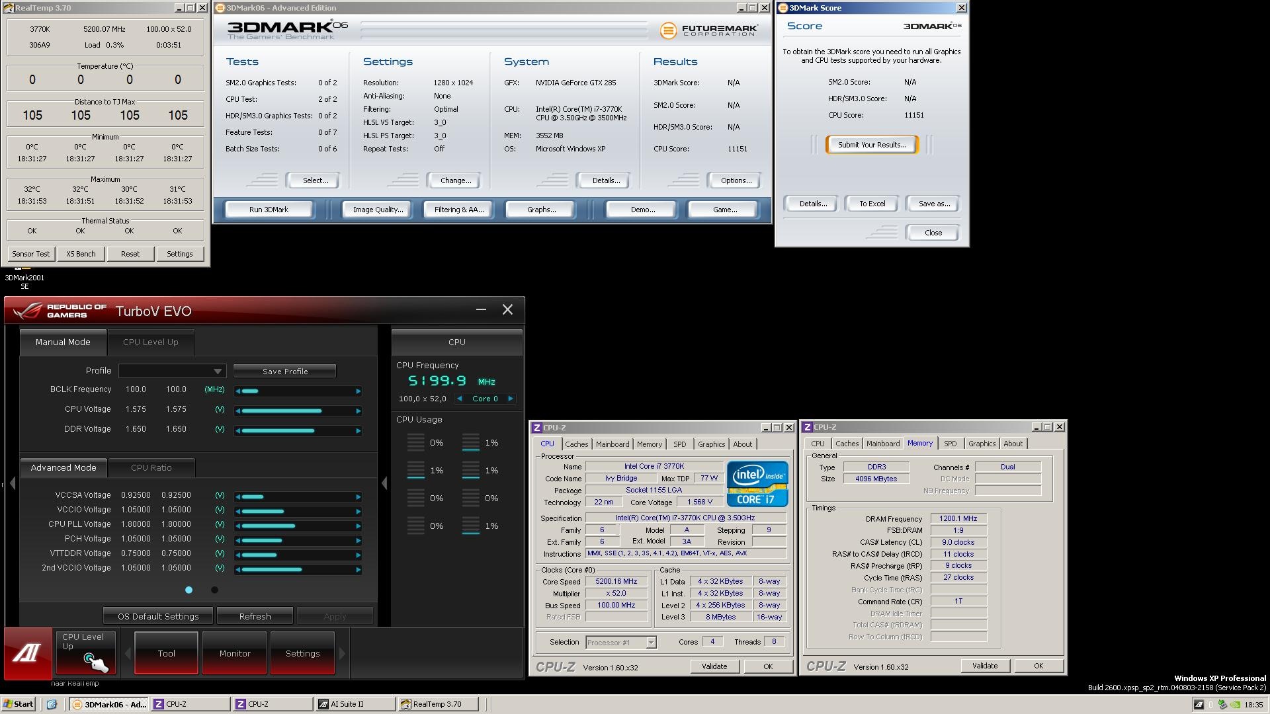Switch to the CPU Ratio tab
Screen dimensions: 1270x714
(x=151, y=467)
